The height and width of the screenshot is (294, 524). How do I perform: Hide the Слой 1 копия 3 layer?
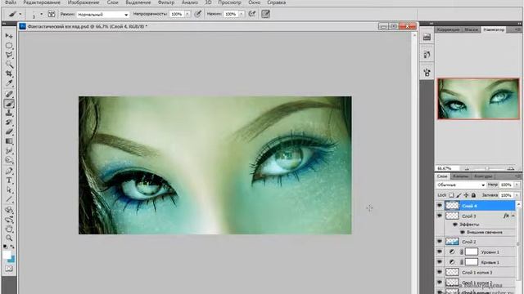click(440, 272)
